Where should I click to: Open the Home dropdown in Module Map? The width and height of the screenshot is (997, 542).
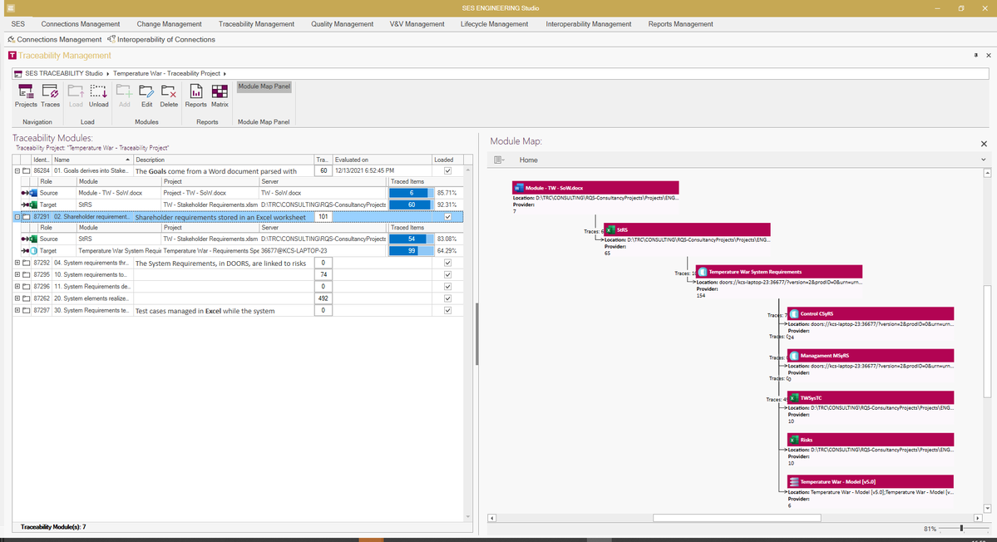983,160
